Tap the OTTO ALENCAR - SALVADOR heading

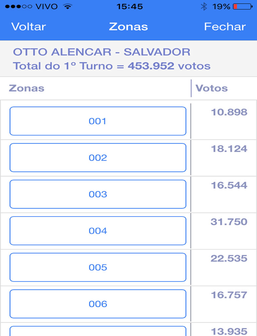tap(101, 52)
